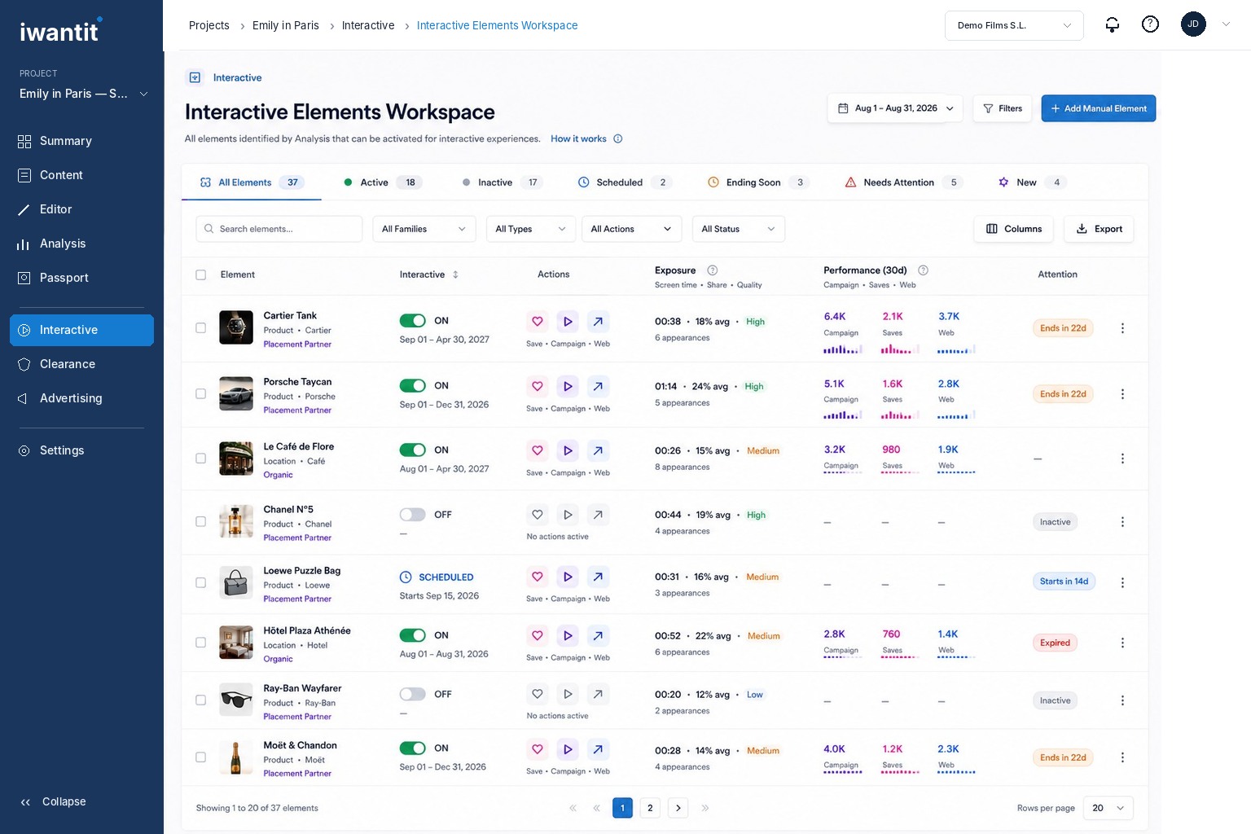
Task: Tick the select-all checkbox in table header
Action: (x=201, y=274)
